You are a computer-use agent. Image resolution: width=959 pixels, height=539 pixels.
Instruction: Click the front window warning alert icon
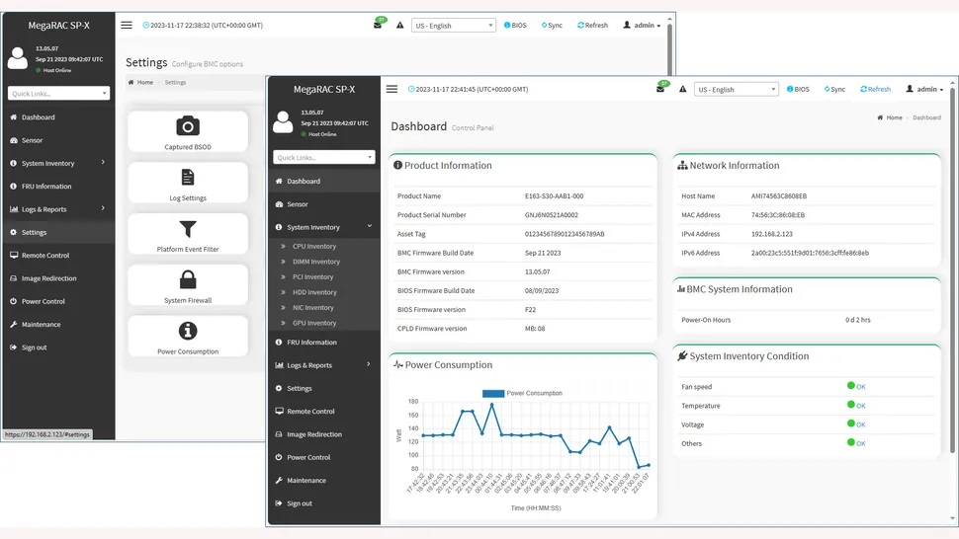click(682, 89)
